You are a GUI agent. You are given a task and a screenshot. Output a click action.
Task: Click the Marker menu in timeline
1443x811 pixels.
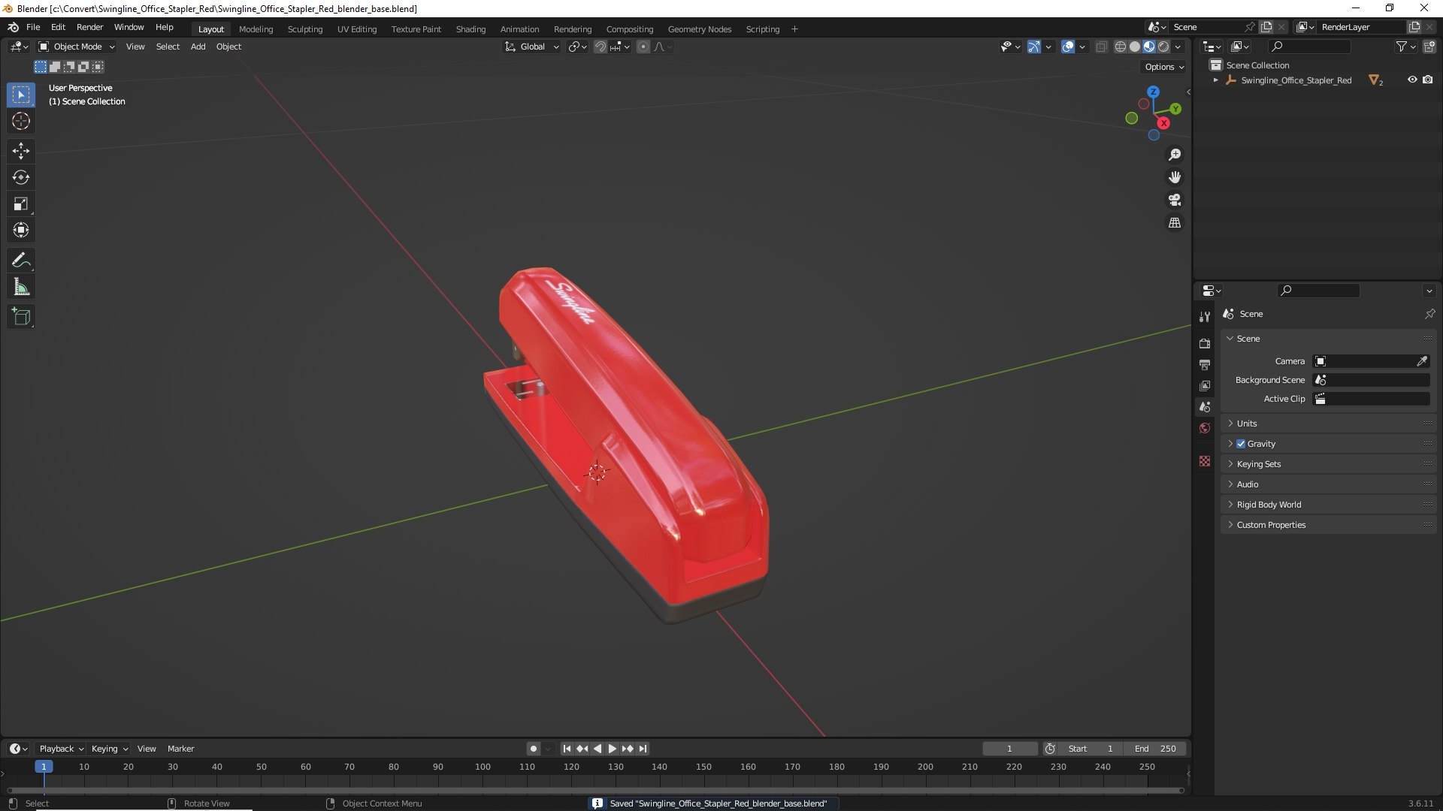click(x=180, y=749)
